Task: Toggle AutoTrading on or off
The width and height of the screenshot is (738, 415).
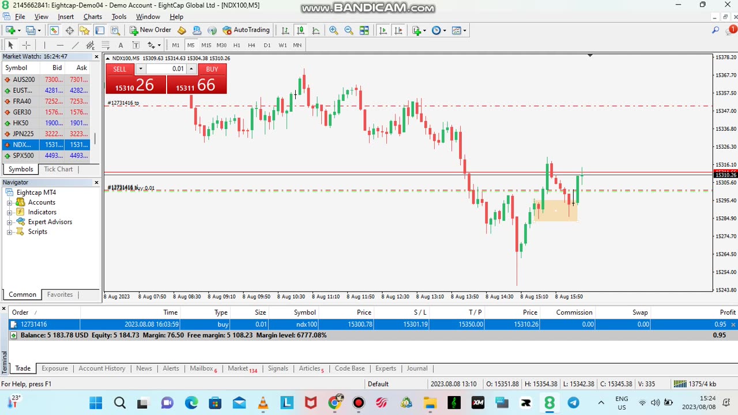Action: coord(246,31)
